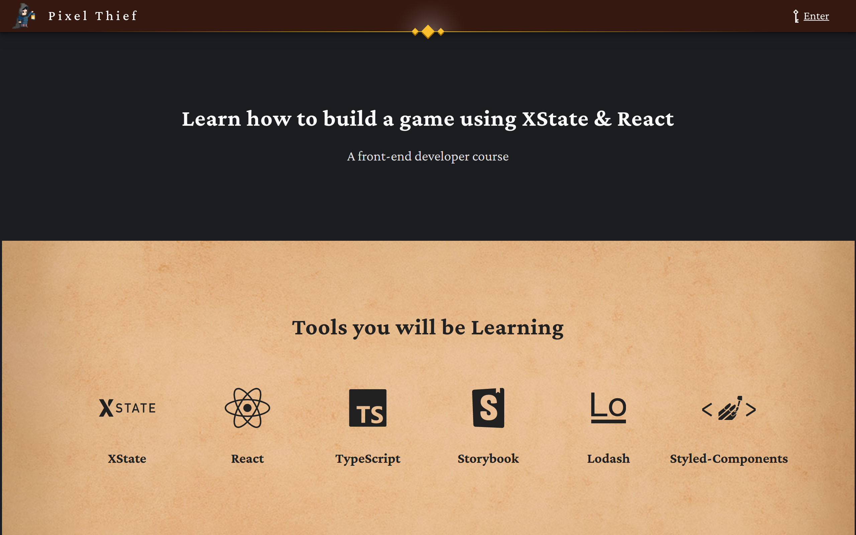The width and height of the screenshot is (856, 535).
Task: Click the TypeScript TS icon
Action: 367,408
